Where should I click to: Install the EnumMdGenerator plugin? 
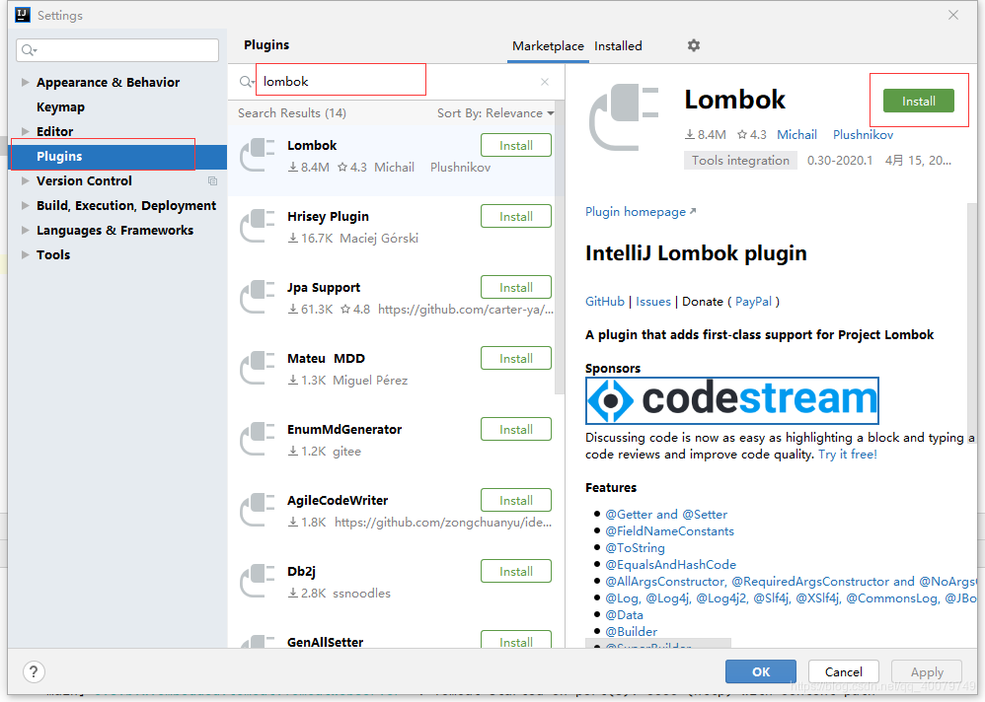(x=516, y=429)
